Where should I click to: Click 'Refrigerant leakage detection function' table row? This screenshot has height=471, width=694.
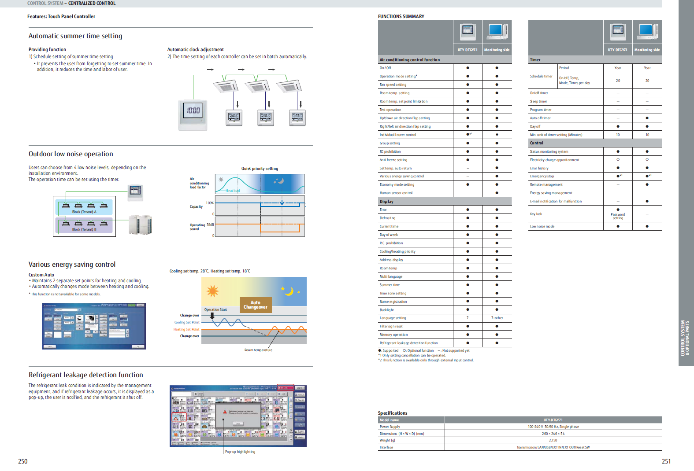pyautogui.click(x=445, y=343)
